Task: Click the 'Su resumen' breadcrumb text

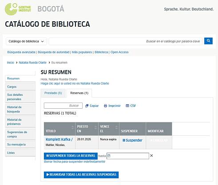Action: coord(59,63)
